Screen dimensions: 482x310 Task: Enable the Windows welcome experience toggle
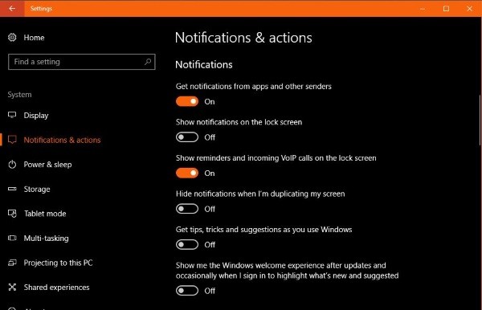[187, 291]
